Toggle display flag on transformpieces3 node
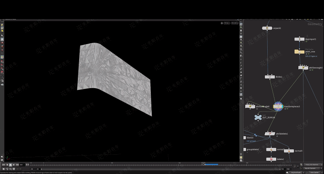This screenshot has height=174, width=324. (282, 107)
